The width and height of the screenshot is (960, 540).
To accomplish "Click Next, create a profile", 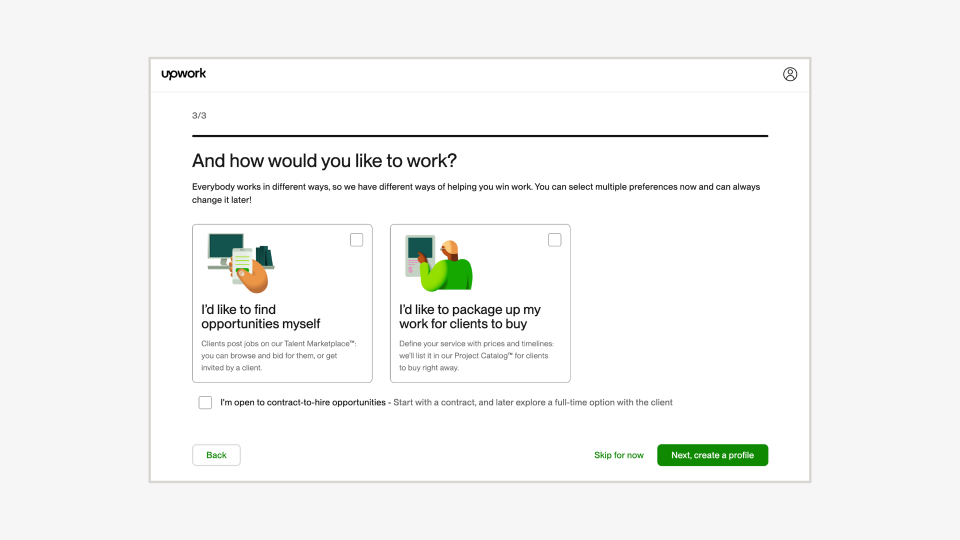I will [x=712, y=455].
